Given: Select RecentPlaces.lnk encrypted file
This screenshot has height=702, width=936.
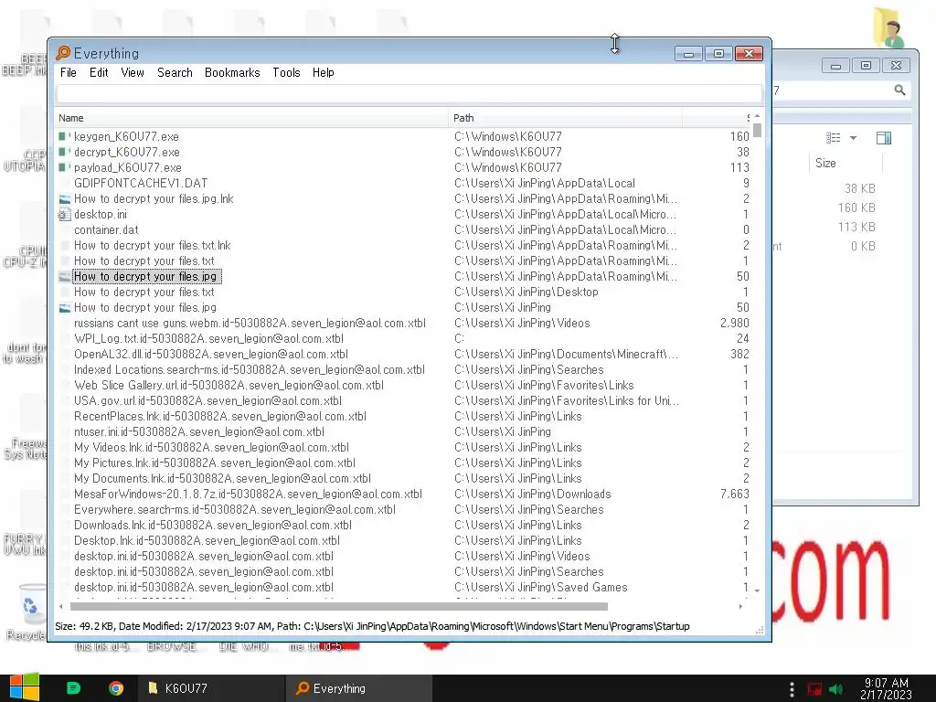Looking at the screenshot, I should (x=220, y=416).
